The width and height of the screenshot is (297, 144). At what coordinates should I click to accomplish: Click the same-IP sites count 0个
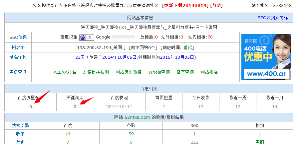[x=151, y=47]
